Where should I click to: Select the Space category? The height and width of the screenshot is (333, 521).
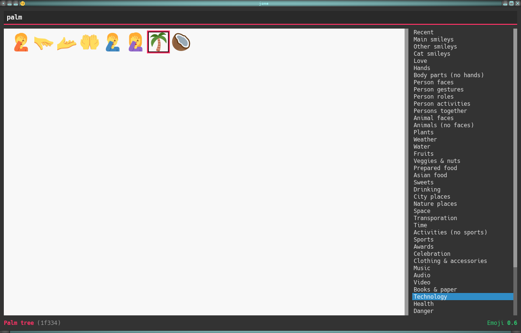(462, 211)
